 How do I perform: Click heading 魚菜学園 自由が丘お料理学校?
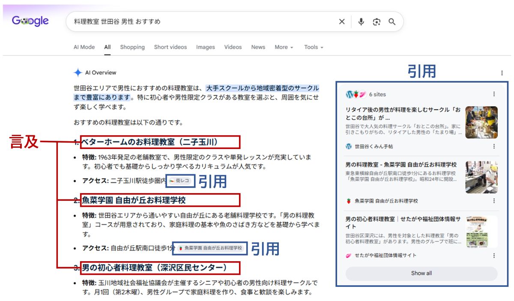[134, 200]
